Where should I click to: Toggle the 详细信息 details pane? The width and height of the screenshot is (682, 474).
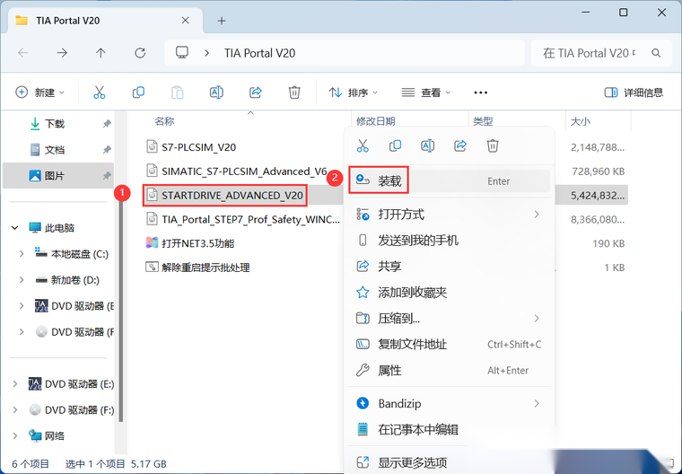(x=634, y=92)
